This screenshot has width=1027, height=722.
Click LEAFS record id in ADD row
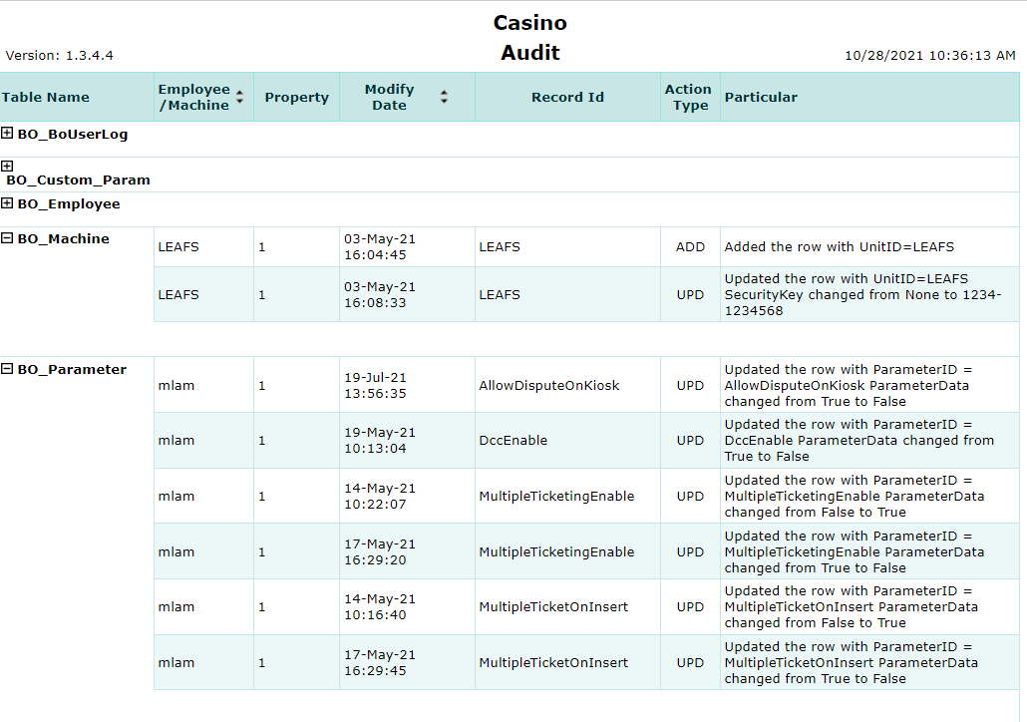500,247
